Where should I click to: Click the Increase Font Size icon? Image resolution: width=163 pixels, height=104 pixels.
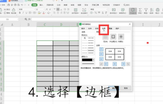47,9
